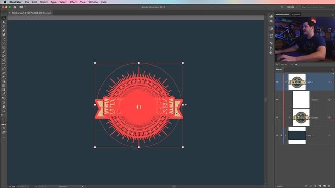Image resolution: width=335 pixels, height=188 pixels.
Task: Select the Scissors tool
Action: point(4,60)
